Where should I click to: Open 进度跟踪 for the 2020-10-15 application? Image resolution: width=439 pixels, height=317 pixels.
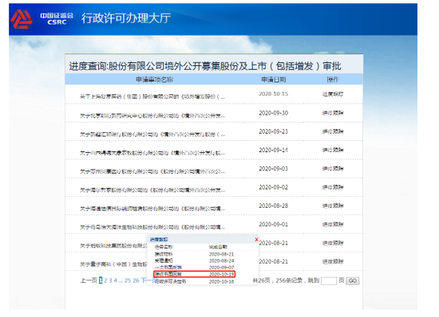point(333,94)
